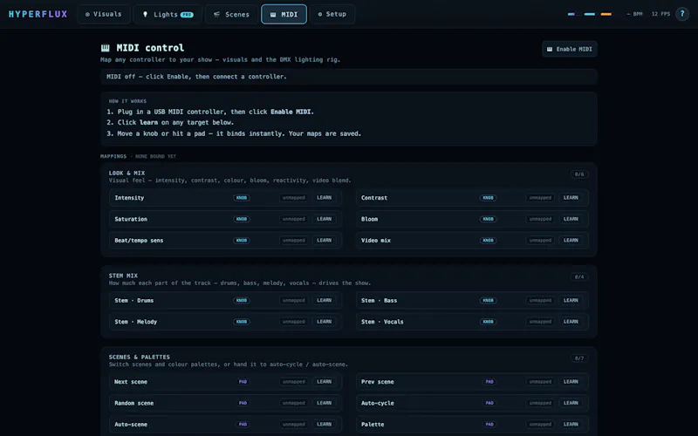
Task: Click LEARN for Intensity
Action: coord(324,198)
